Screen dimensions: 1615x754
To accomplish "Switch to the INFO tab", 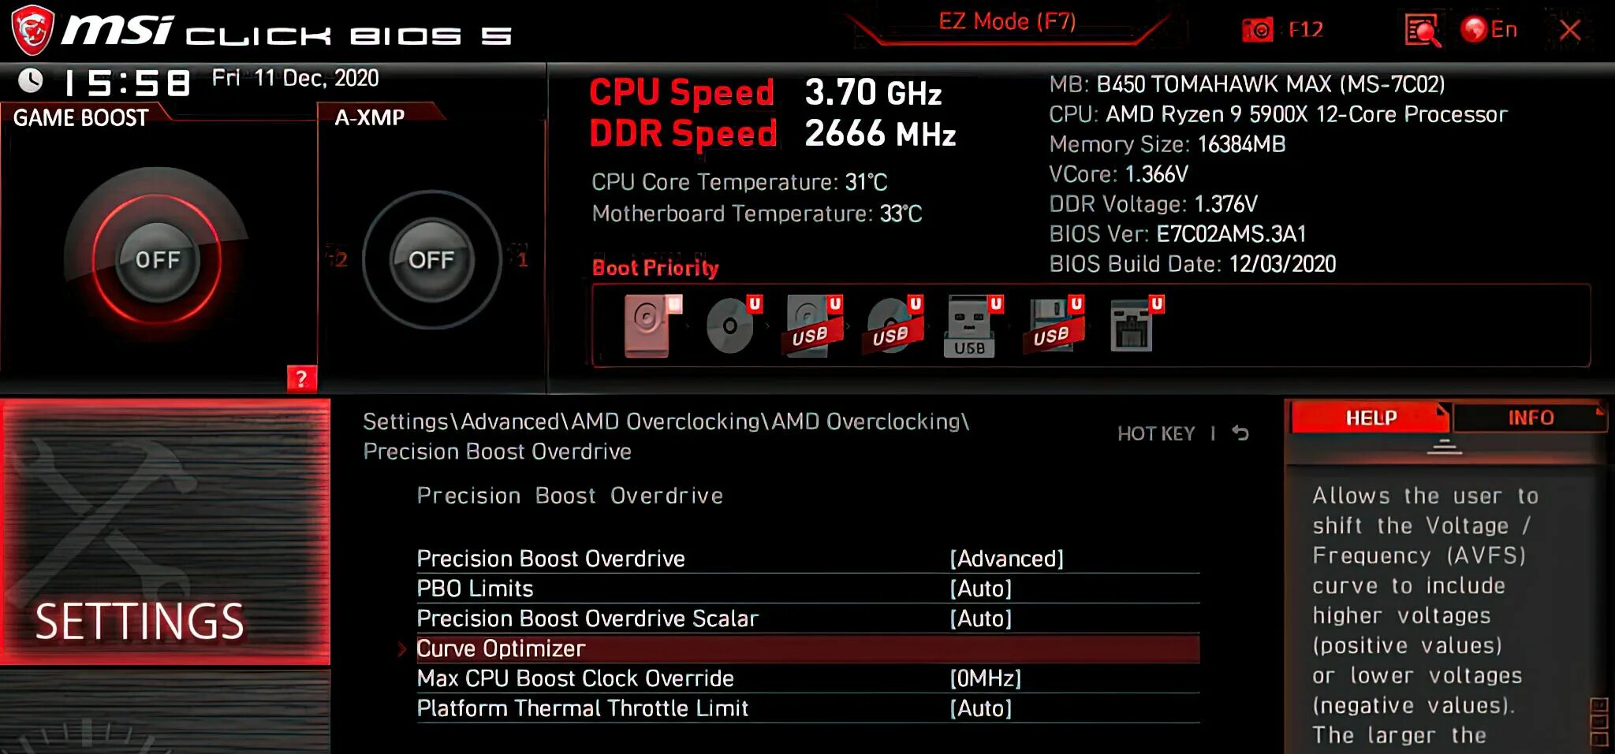I will (x=1531, y=418).
